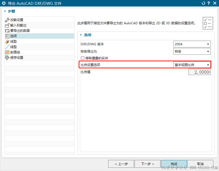The width and height of the screenshot is (219, 171).
Task: Click the step description text about AutoCAD 版本
Action: pos(137,23)
